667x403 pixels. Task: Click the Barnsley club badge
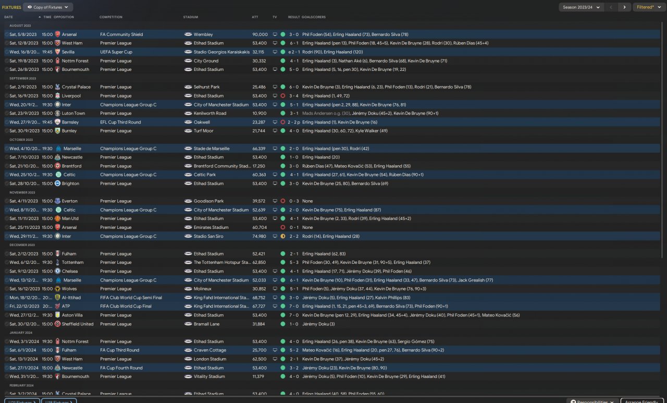[58, 122]
